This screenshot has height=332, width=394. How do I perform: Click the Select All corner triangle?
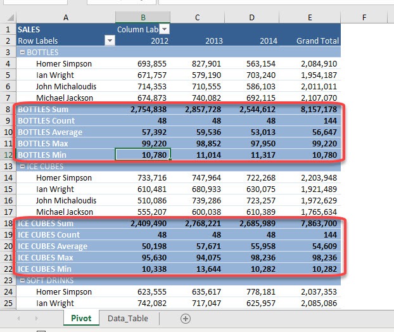10,18
